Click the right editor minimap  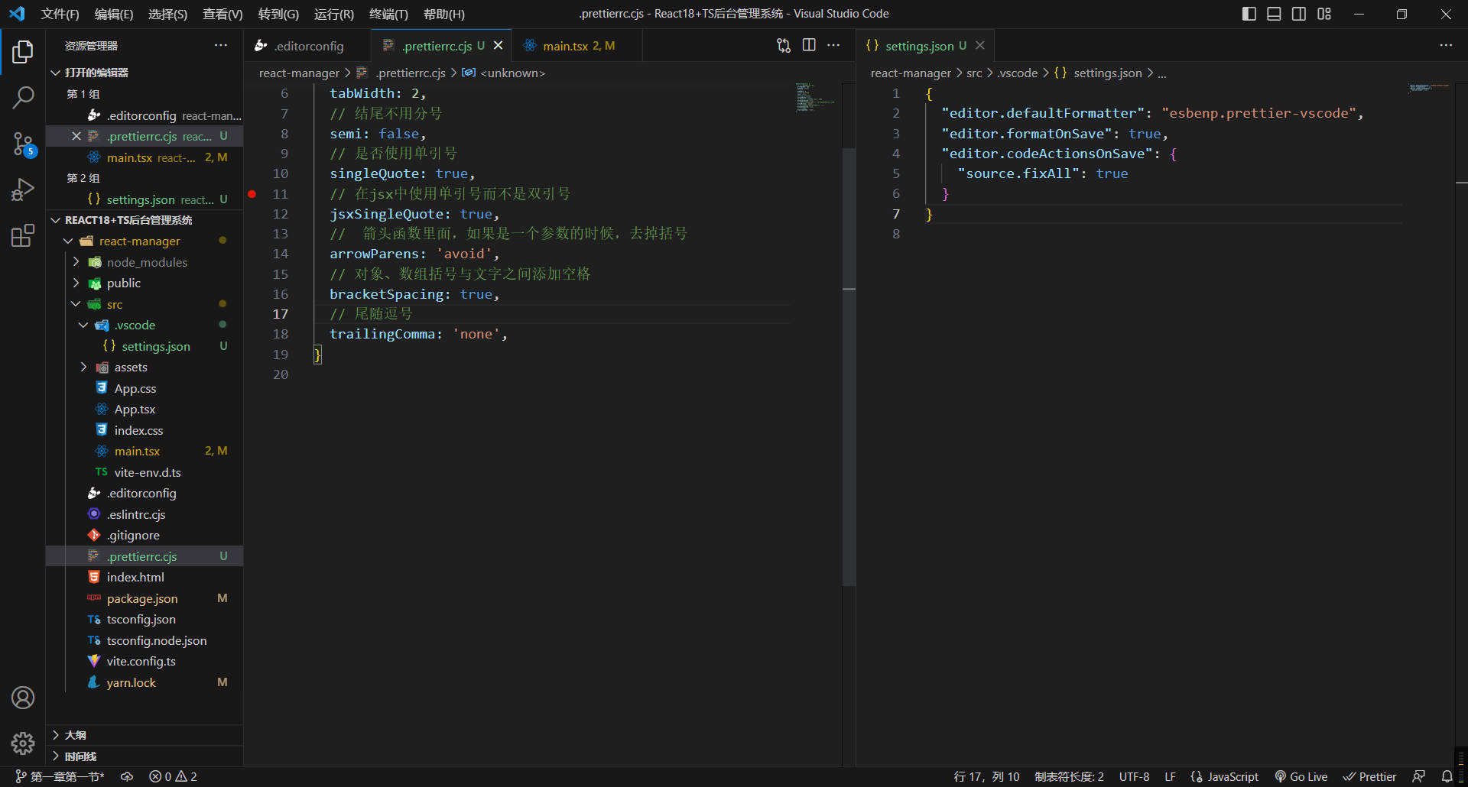pos(1428,88)
